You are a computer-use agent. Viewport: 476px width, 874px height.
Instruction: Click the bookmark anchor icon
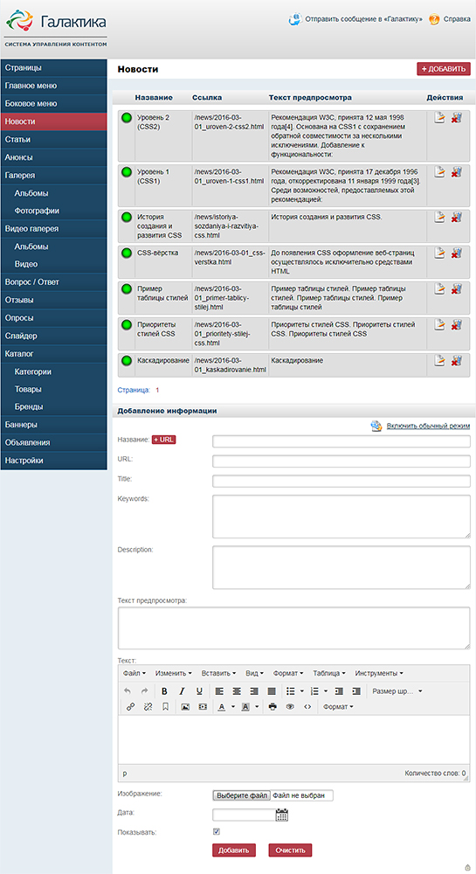tap(165, 707)
